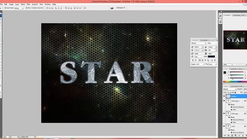Viewport: 247px width, 139px height.
Task: Open the kerning dropdown
Action: 199,50
